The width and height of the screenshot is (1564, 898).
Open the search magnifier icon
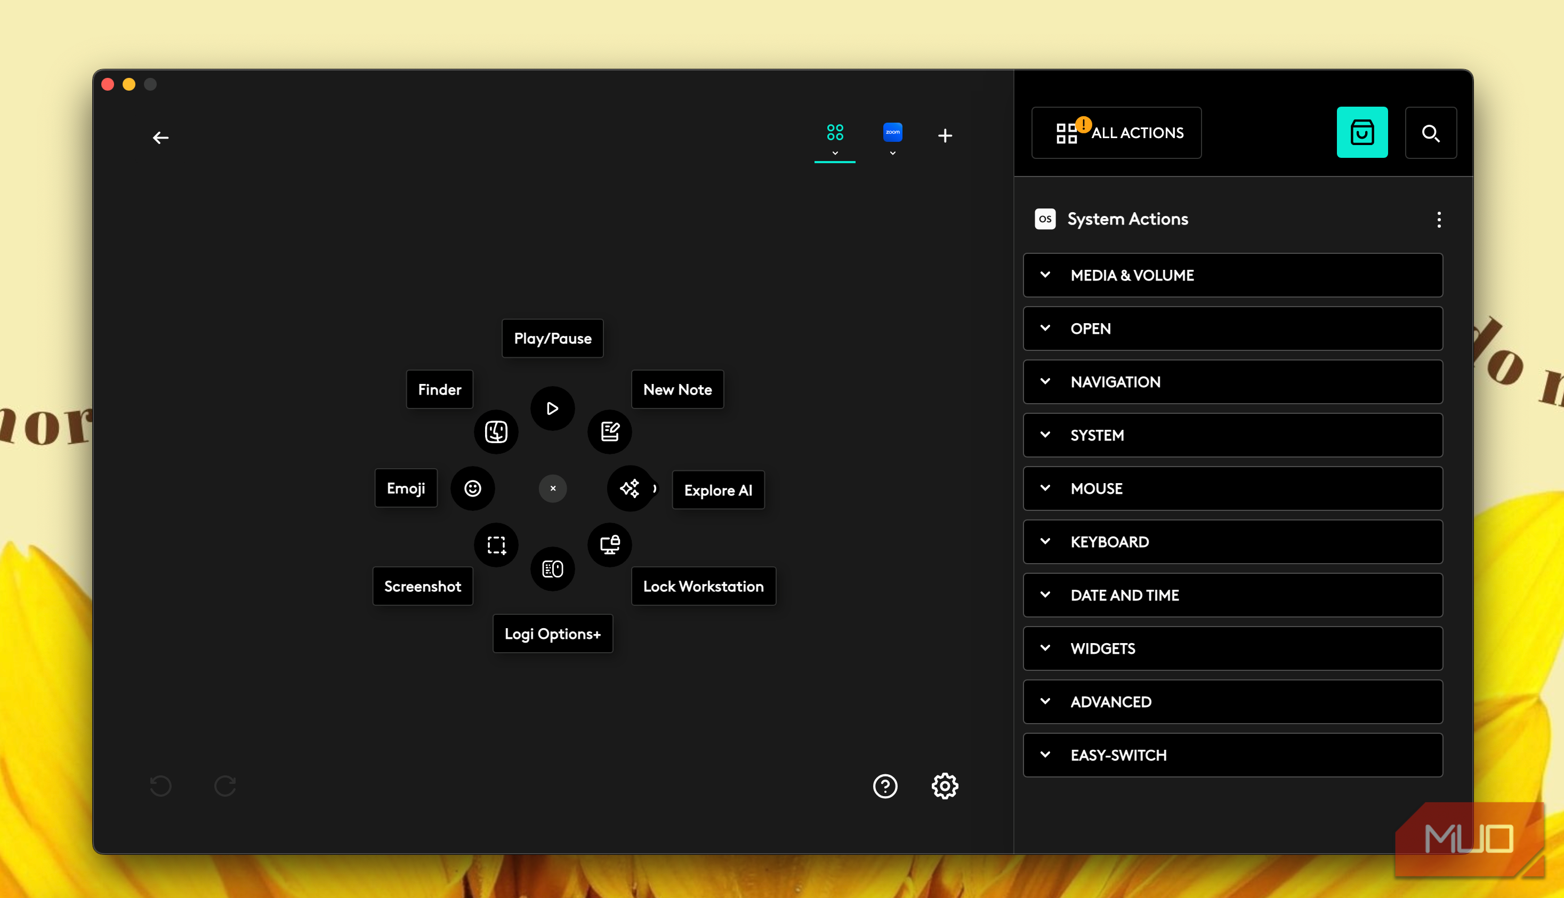(1430, 133)
